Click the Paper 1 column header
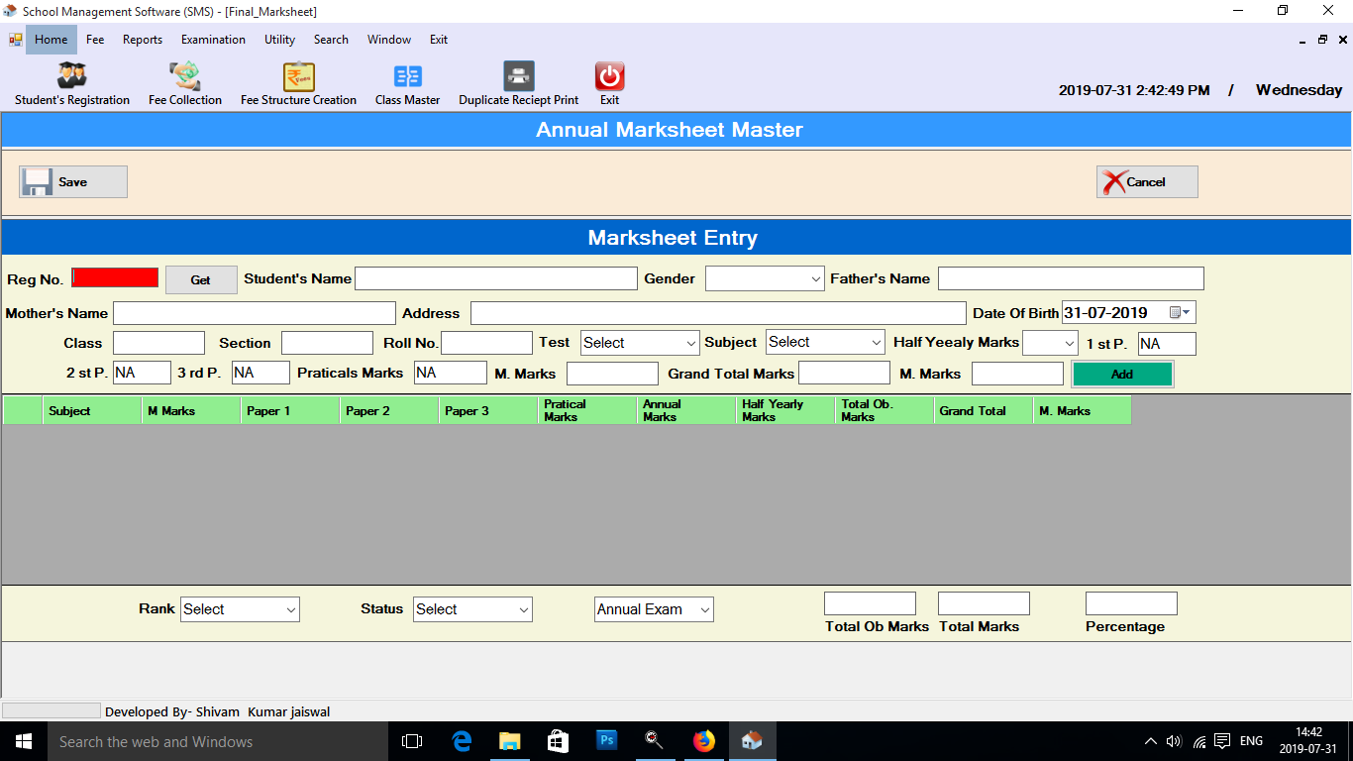 tap(290, 410)
